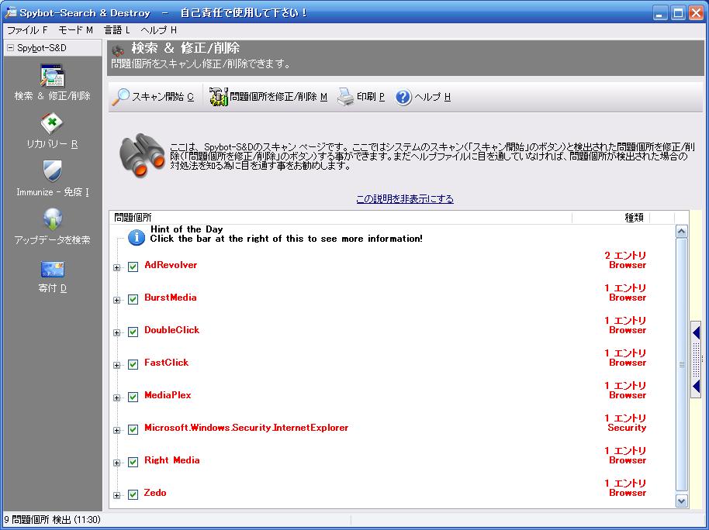Uncheck Microsoft.Windows.Security.InternetExplorer checkbox

(133, 429)
